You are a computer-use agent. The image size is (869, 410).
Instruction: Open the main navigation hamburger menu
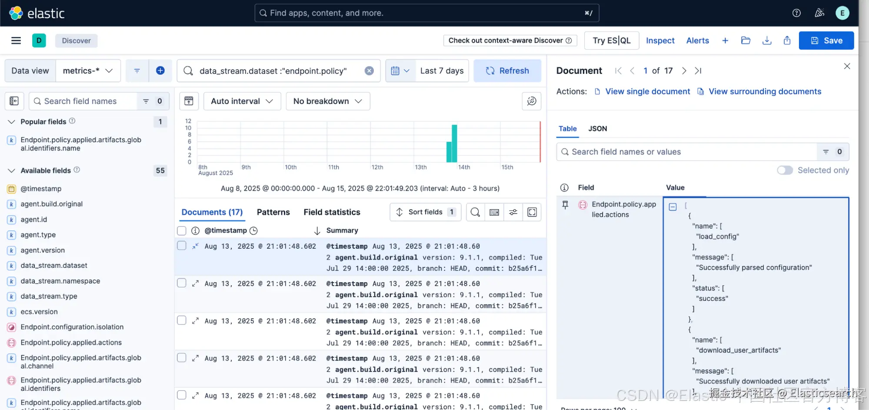(16, 40)
